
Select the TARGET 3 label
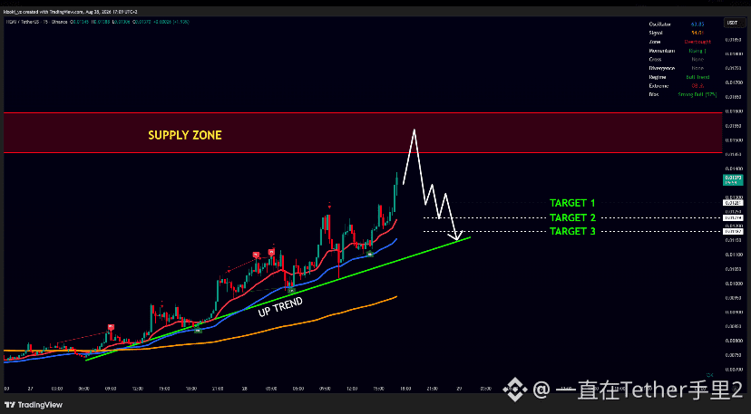(x=572, y=232)
